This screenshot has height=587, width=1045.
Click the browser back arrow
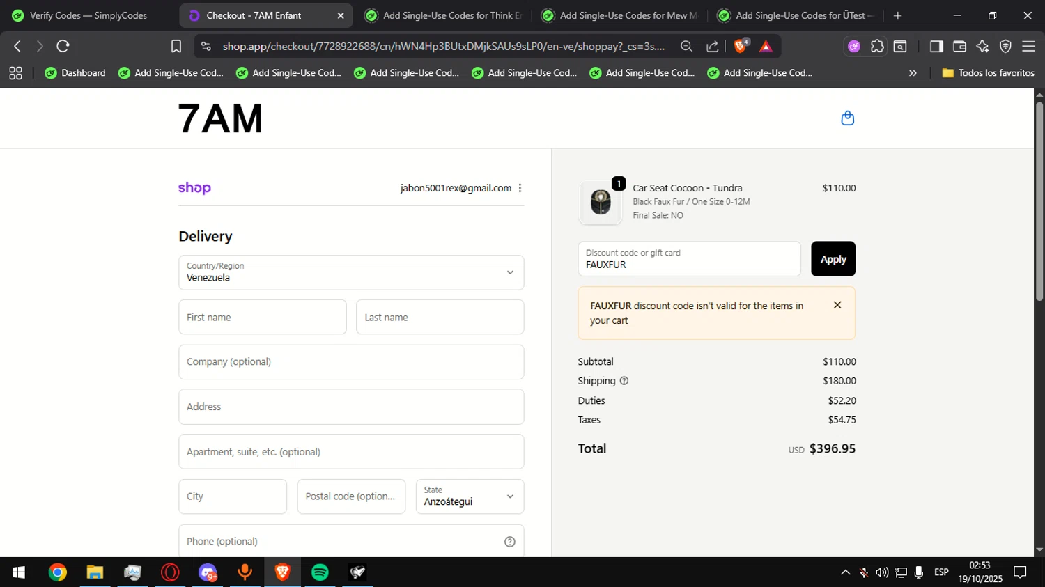tap(17, 46)
